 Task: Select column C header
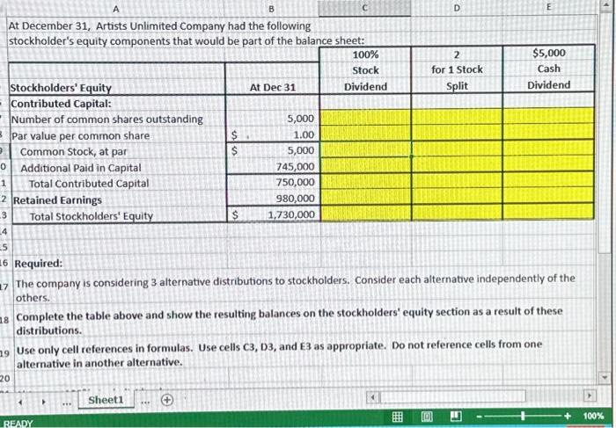(364, 8)
